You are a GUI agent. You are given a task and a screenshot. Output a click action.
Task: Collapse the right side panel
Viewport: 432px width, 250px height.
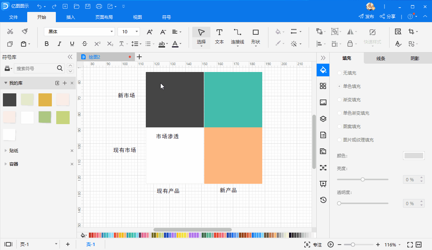click(x=323, y=58)
